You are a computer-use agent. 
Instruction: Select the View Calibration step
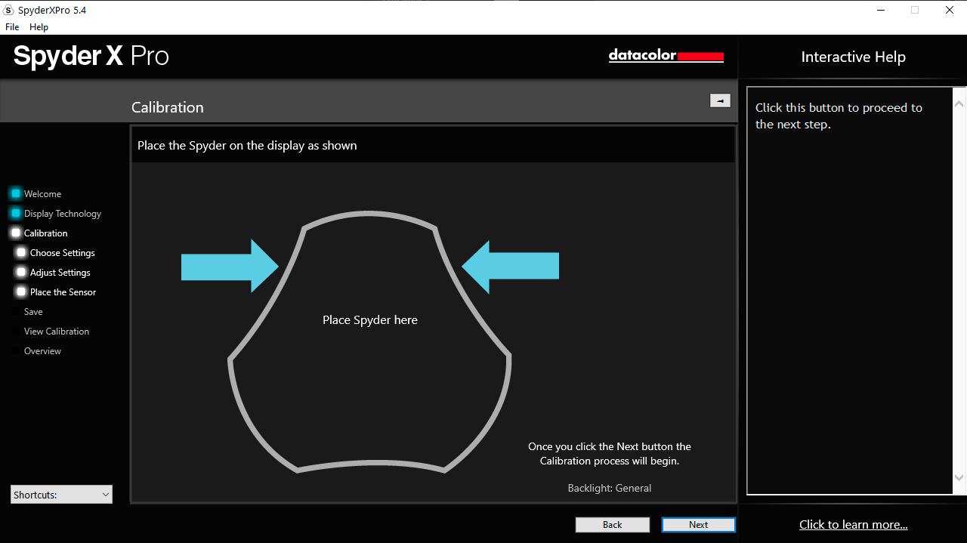click(x=57, y=332)
